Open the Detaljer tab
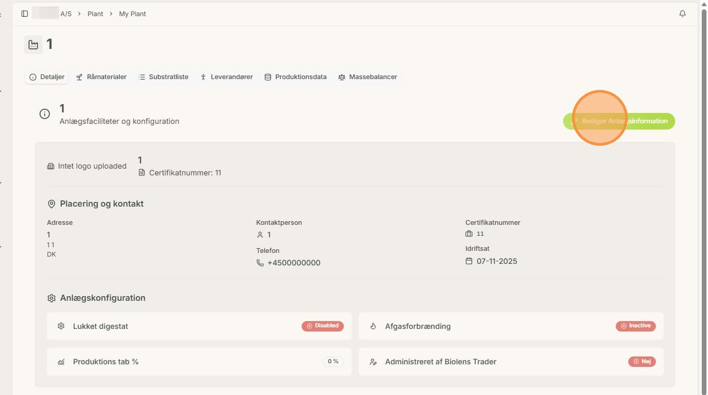The height and width of the screenshot is (395, 708). 47,77
